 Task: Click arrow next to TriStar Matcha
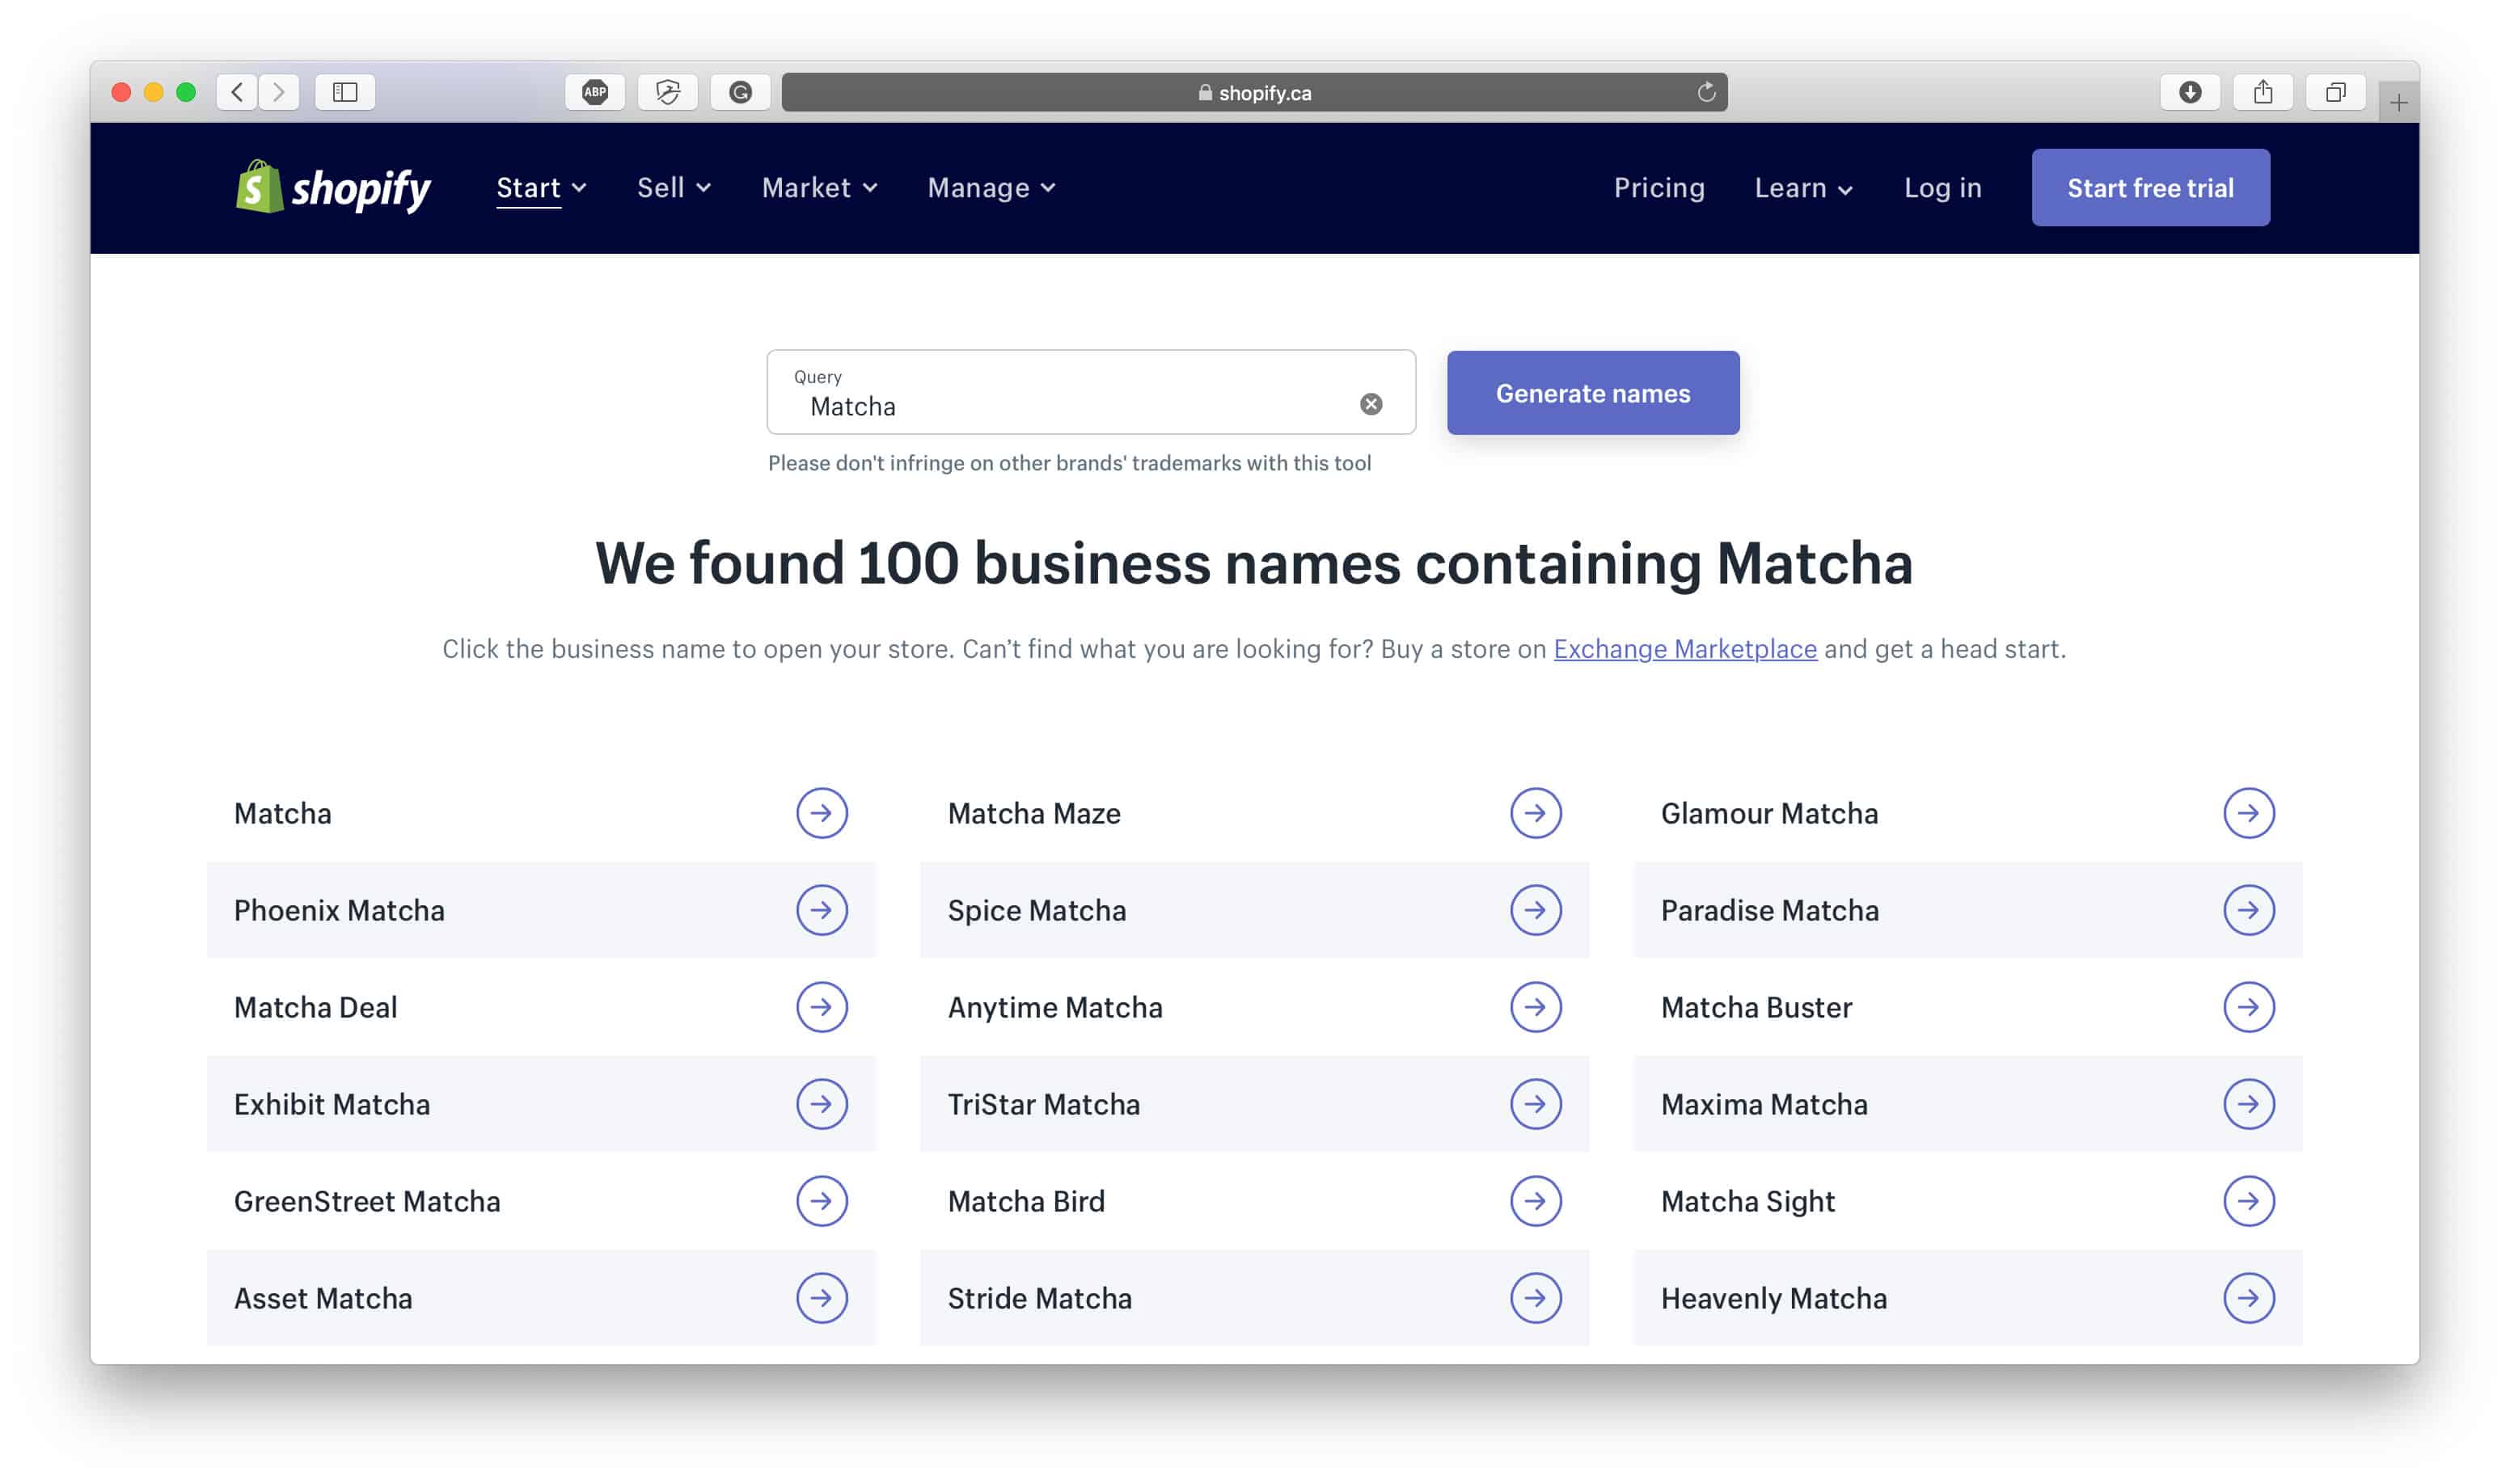1536,1104
